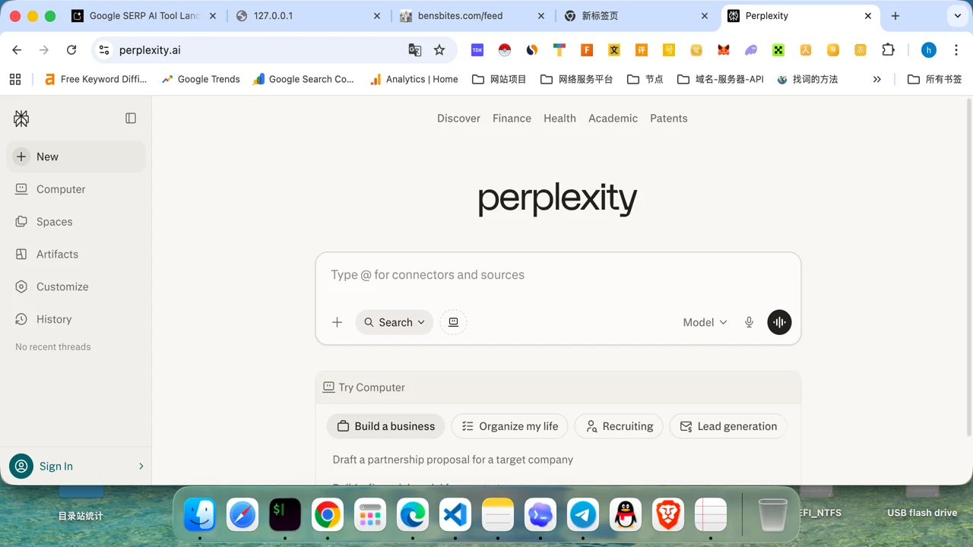
Task: Open the 'Free Keyword Diffi...' bookmark
Action: (96, 79)
